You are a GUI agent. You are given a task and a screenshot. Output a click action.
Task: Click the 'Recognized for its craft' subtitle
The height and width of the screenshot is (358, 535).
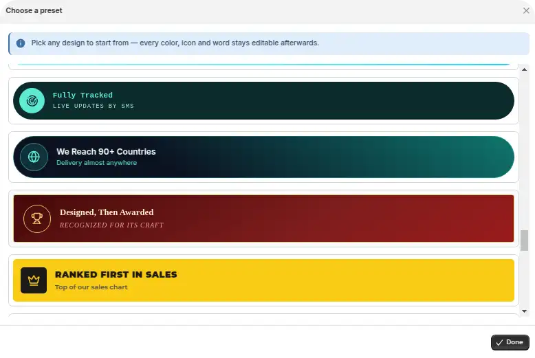click(111, 225)
